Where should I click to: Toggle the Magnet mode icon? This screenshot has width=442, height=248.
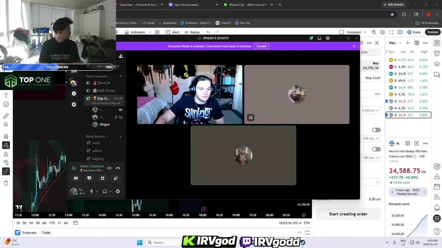point(6,136)
